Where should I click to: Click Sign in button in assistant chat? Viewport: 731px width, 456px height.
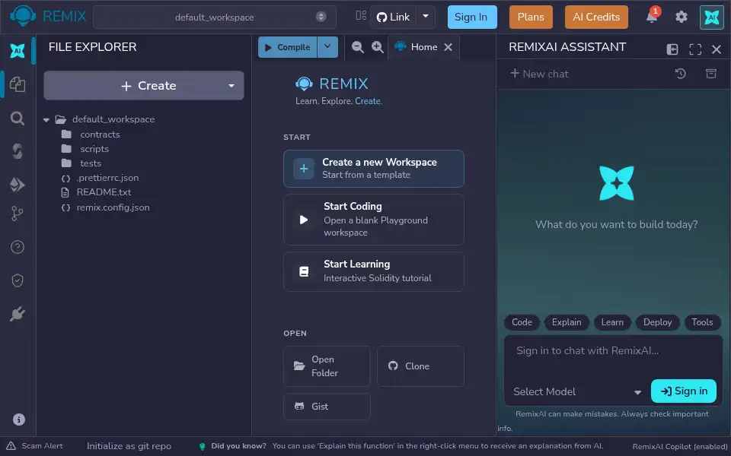[684, 391]
